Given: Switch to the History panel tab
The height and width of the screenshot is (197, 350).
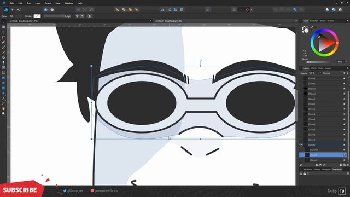Looking at the screenshot, I should pyautogui.click(x=317, y=169).
